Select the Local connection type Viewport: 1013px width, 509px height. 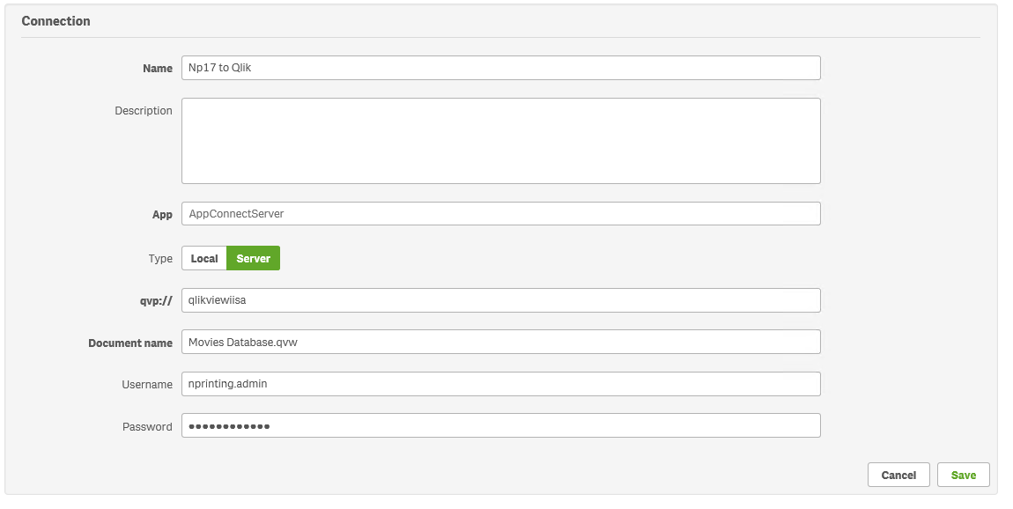pyautogui.click(x=204, y=259)
